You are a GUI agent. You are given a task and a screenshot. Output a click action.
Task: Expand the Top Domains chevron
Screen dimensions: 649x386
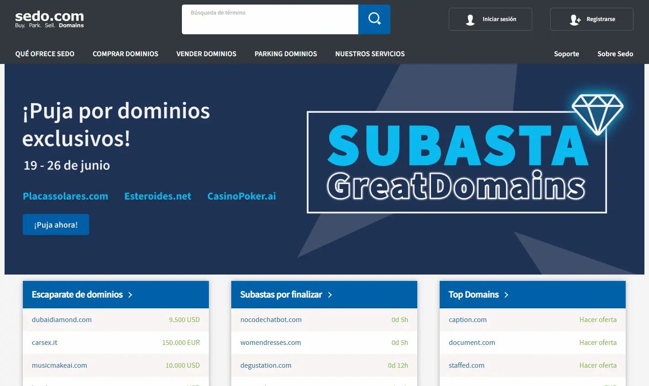506,295
